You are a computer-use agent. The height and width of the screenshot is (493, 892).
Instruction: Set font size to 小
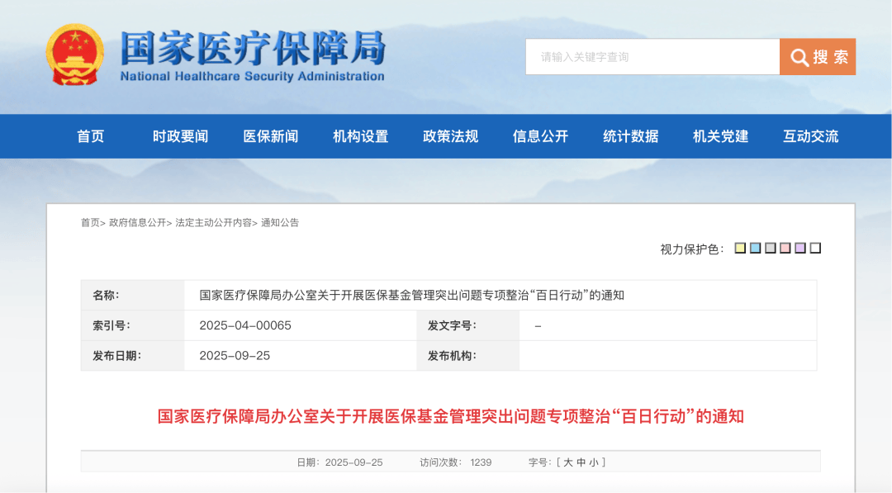[594, 462]
